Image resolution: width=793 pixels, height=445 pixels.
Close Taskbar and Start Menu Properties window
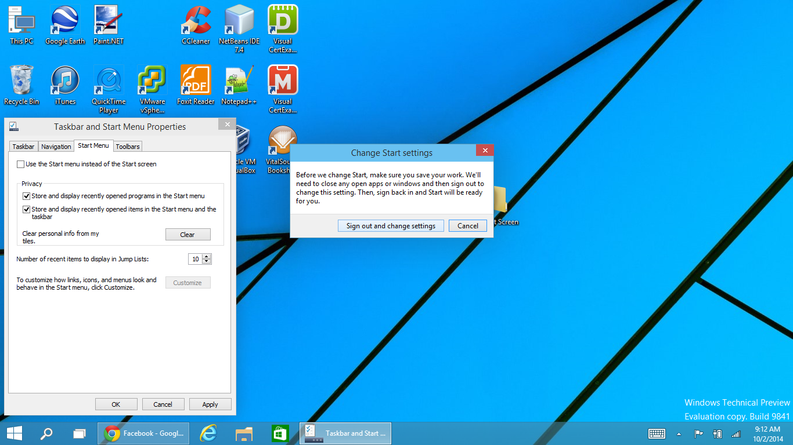click(227, 124)
